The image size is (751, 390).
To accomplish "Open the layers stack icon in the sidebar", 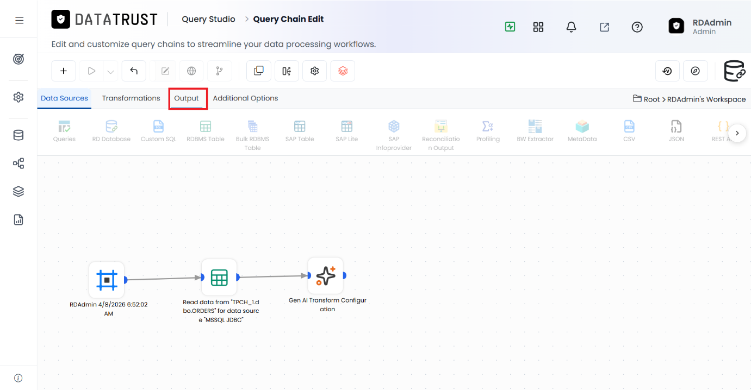I will [x=18, y=192].
